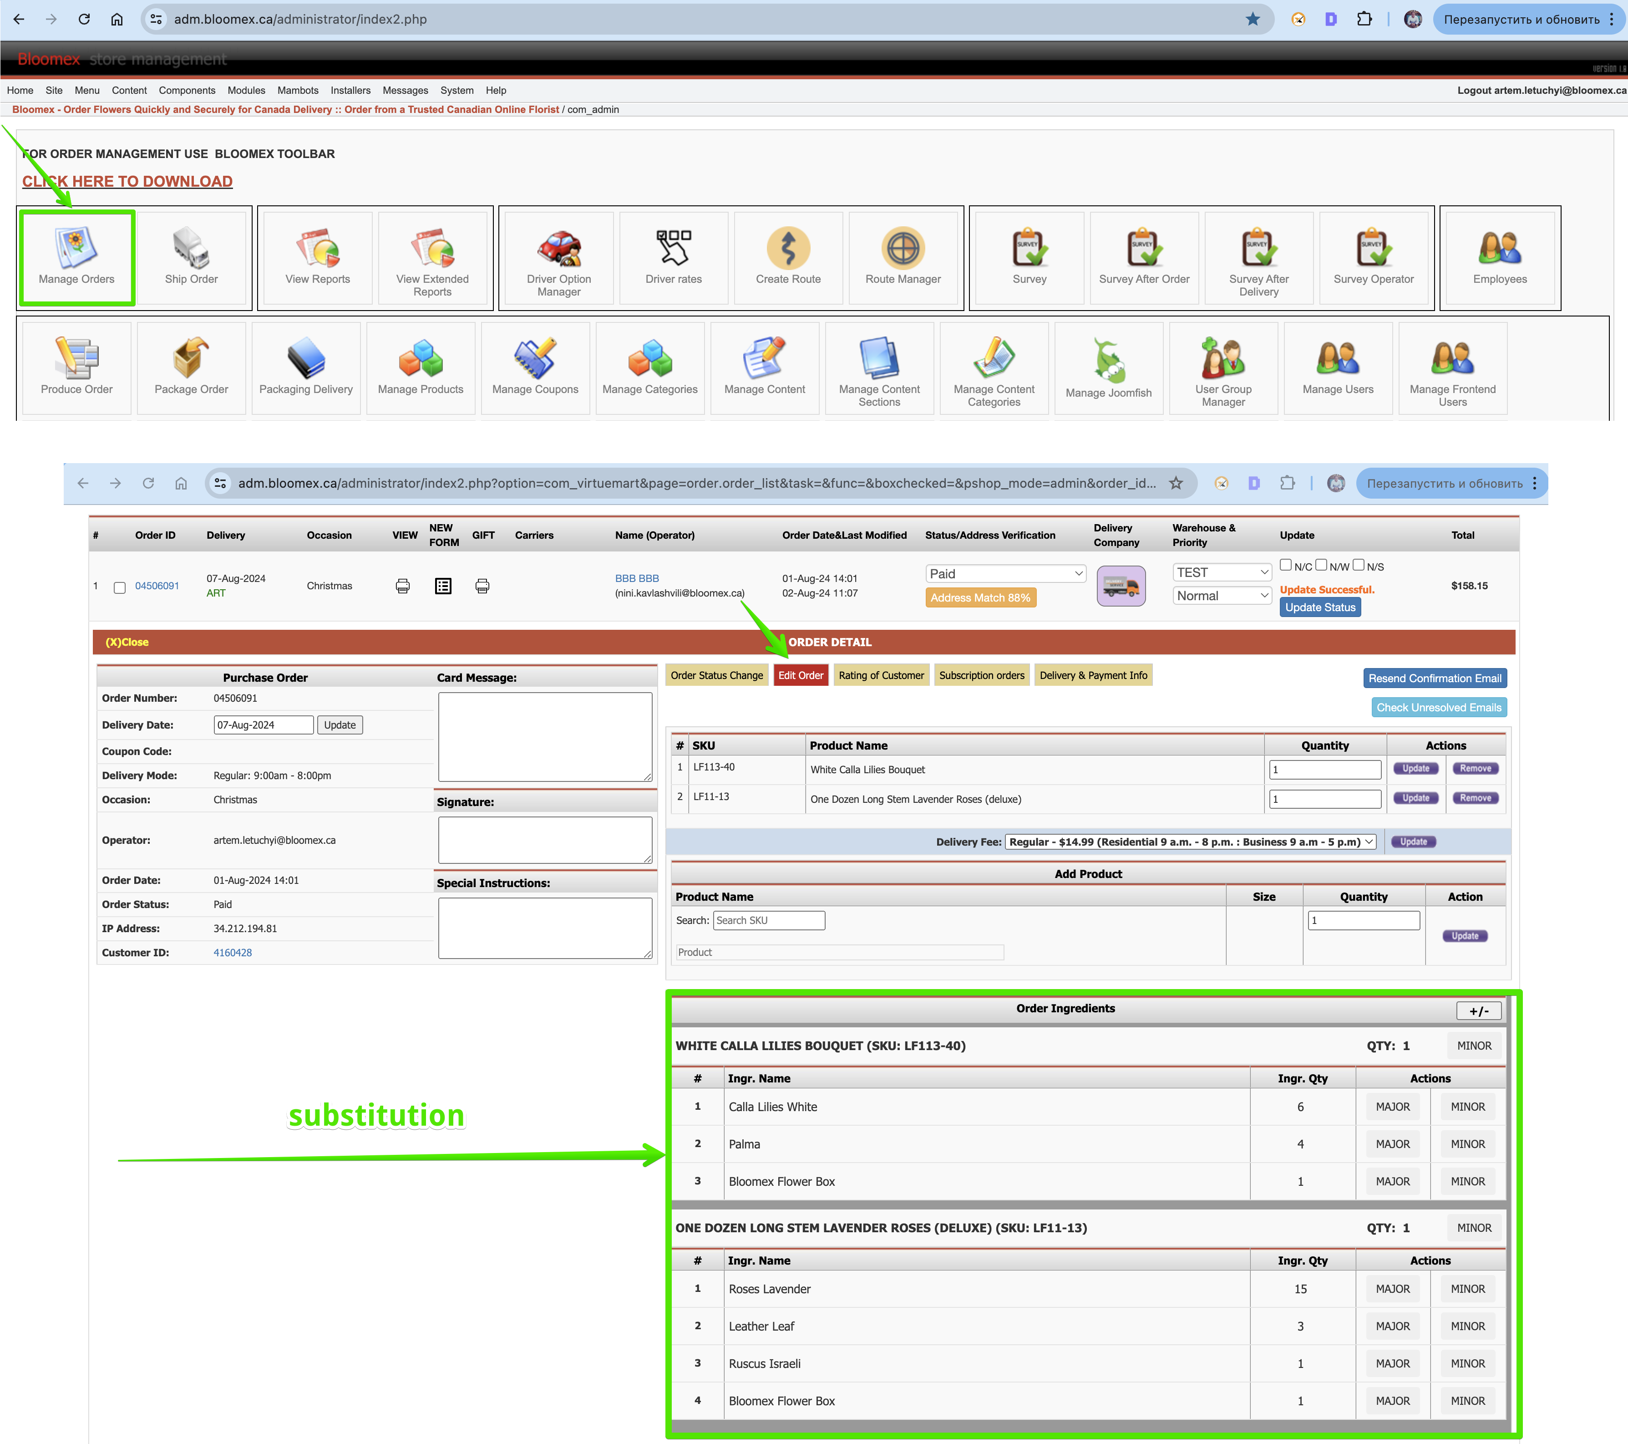Open Manage Products icon
The image size is (1628, 1444).
tap(421, 367)
